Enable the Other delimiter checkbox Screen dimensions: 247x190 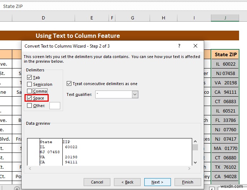29,105
